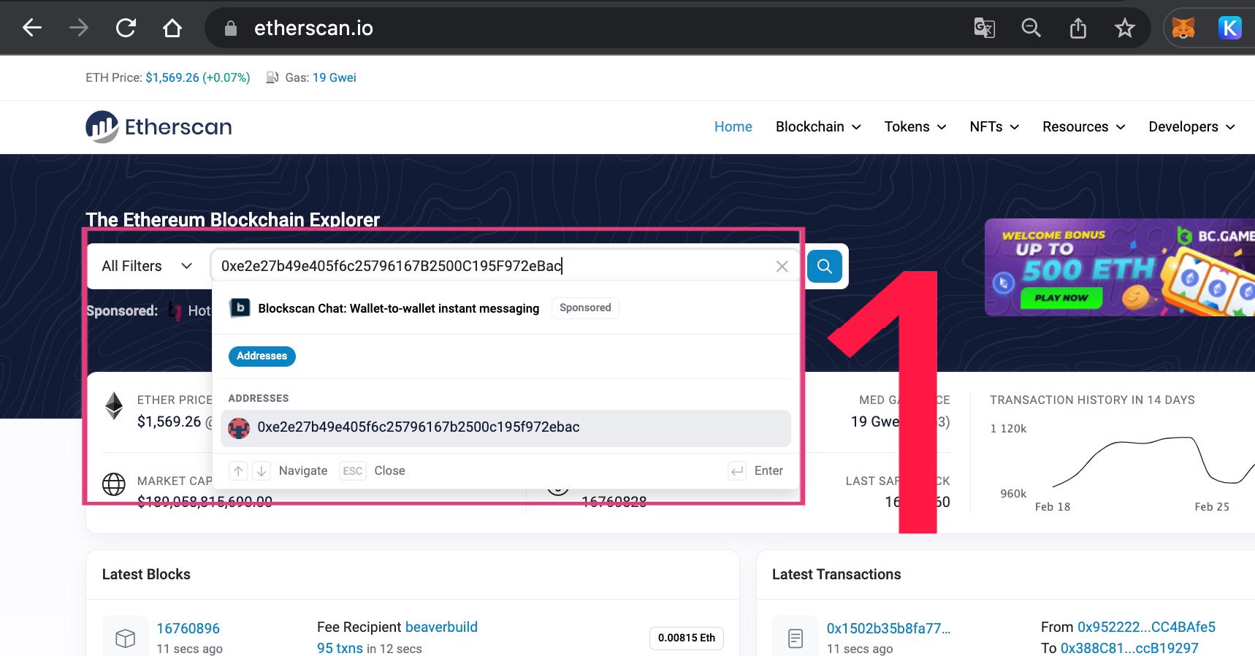Click the zoom-out magnifier icon in toolbar
Image resolution: width=1255 pixels, height=656 pixels.
(x=1031, y=28)
